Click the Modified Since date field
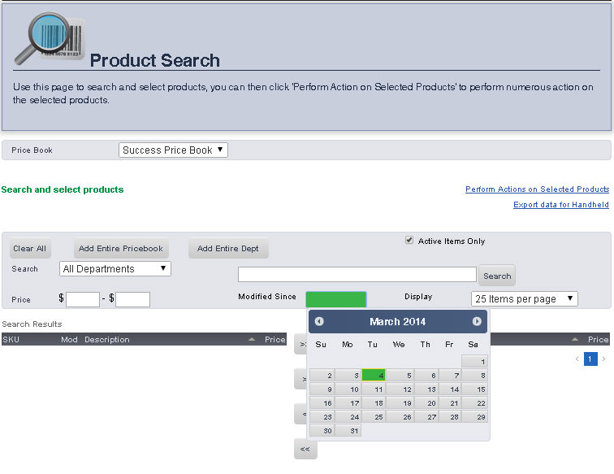614x474 pixels. [x=335, y=298]
